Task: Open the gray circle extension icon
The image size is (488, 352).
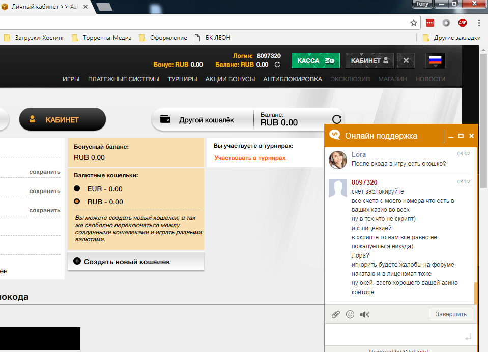Action: pyautogui.click(x=446, y=23)
